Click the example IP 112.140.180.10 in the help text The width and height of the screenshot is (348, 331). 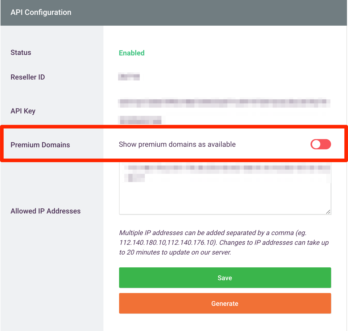[143, 243]
